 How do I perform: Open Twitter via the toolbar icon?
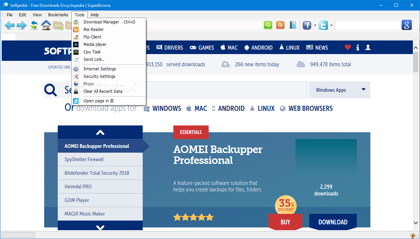pos(323,25)
